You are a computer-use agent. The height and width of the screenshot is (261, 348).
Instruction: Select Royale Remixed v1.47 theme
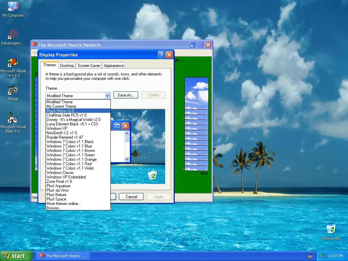coord(78,137)
